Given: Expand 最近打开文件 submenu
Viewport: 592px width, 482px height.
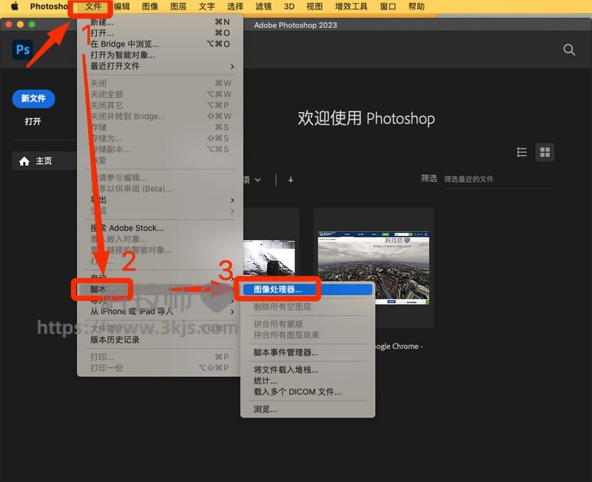Looking at the screenshot, I should point(160,66).
